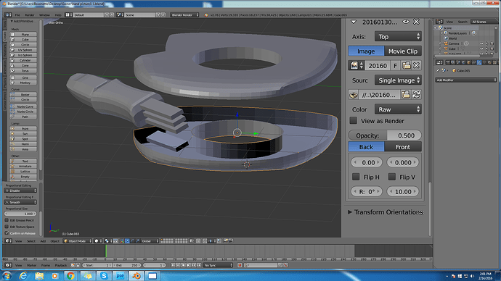Remove the background image with X icon
The image size is (501, 281).
click(416, 22)
